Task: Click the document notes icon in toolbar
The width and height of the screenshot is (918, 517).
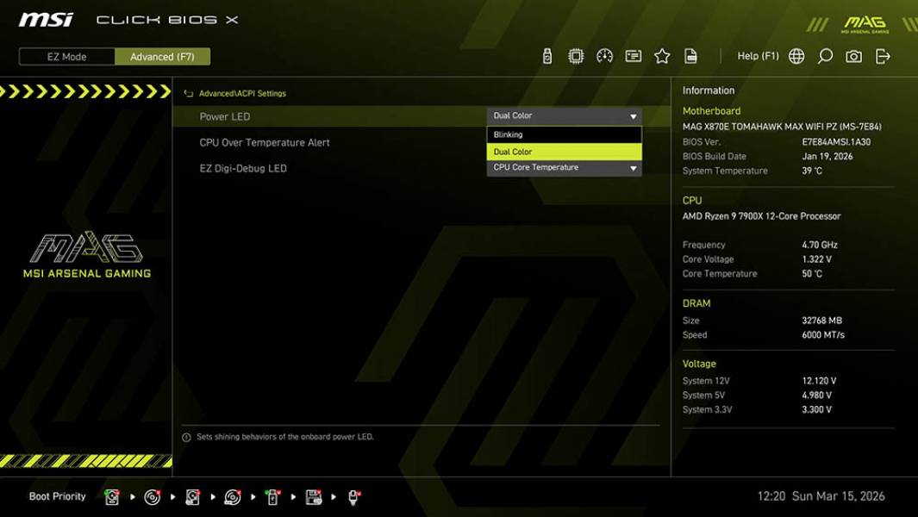Action: pyautogui.click(x=632, y=55)
